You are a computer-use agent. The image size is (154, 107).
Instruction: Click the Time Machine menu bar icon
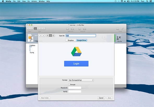pyautogui.click(x=116, y=1)
